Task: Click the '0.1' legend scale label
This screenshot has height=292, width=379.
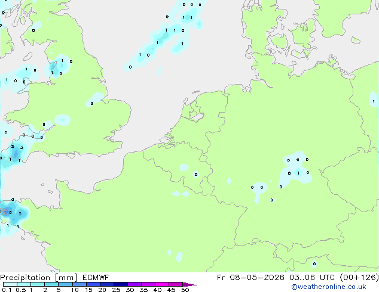Action: click(7, 290)
